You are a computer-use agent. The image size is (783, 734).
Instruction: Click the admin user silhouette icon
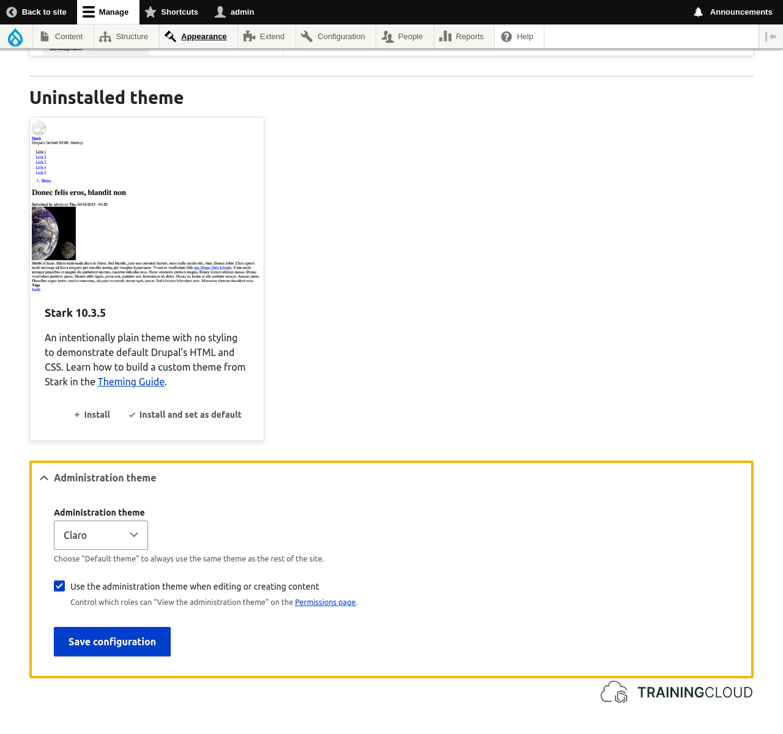[220, 12]
